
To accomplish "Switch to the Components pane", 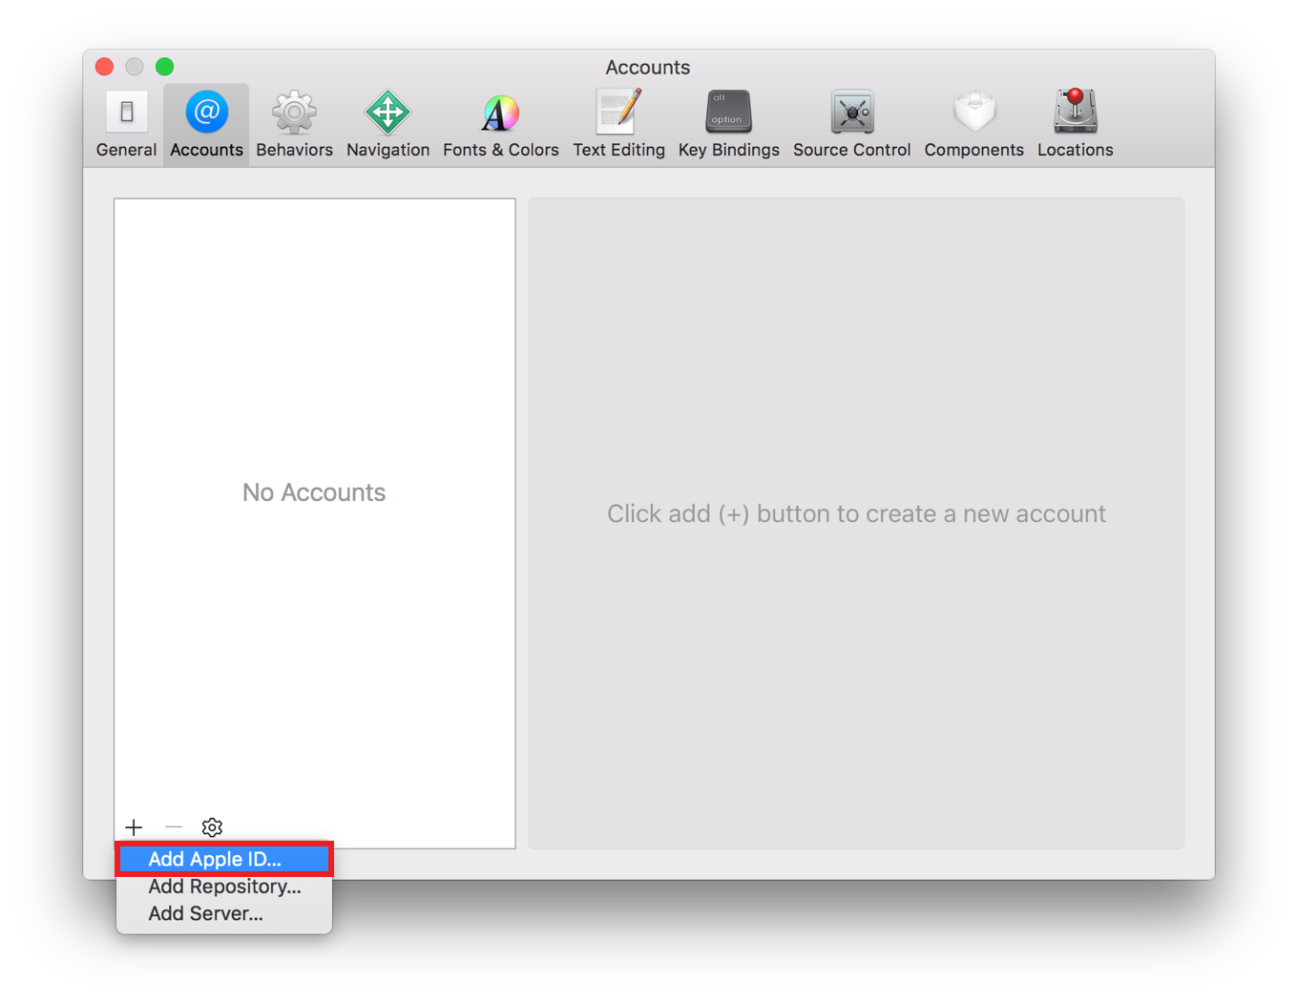I will [x=973, y=122].
